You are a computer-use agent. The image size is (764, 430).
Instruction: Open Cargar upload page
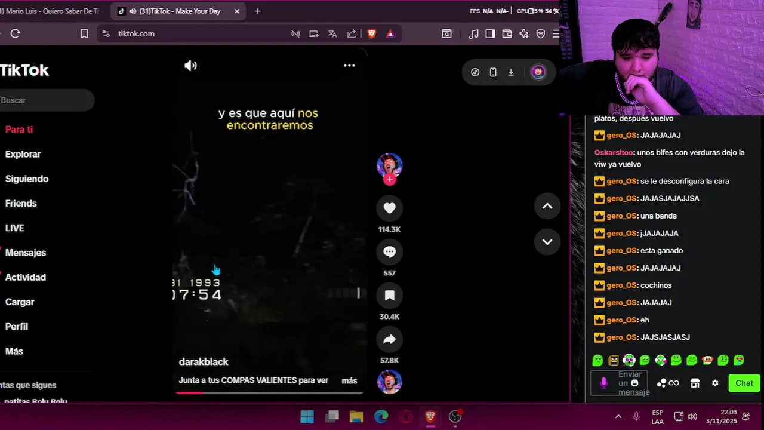point(20,302)
